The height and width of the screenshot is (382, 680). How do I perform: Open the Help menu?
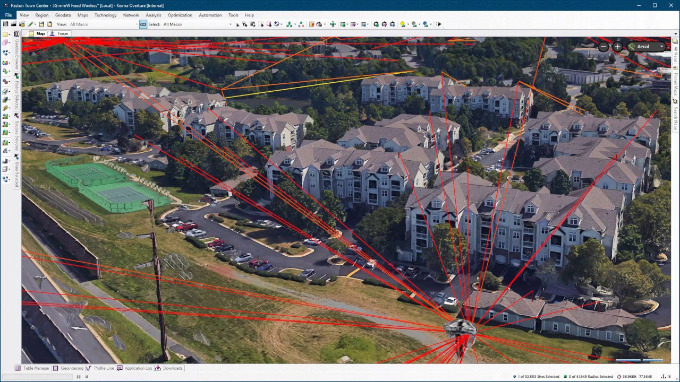click(249, 15)
